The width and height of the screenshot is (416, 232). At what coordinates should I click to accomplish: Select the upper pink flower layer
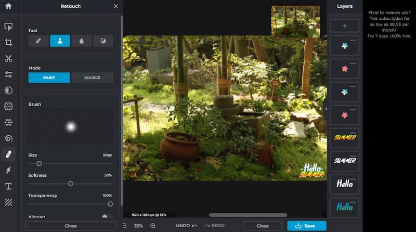(345, 69)
